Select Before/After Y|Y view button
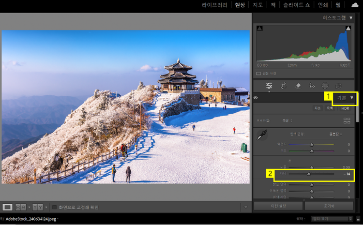 pyautogui.click(x=38, y=207)
